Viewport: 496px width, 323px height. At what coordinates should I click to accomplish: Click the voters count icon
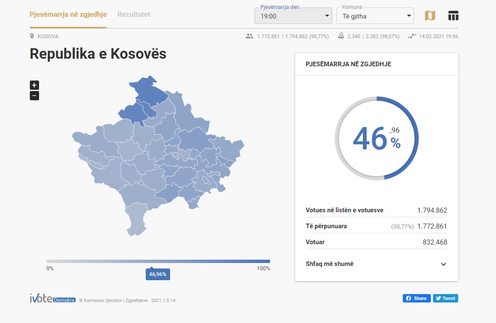249,36
